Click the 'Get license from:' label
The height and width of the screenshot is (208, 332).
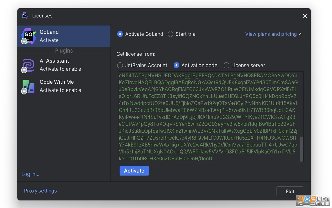point(136,54)
